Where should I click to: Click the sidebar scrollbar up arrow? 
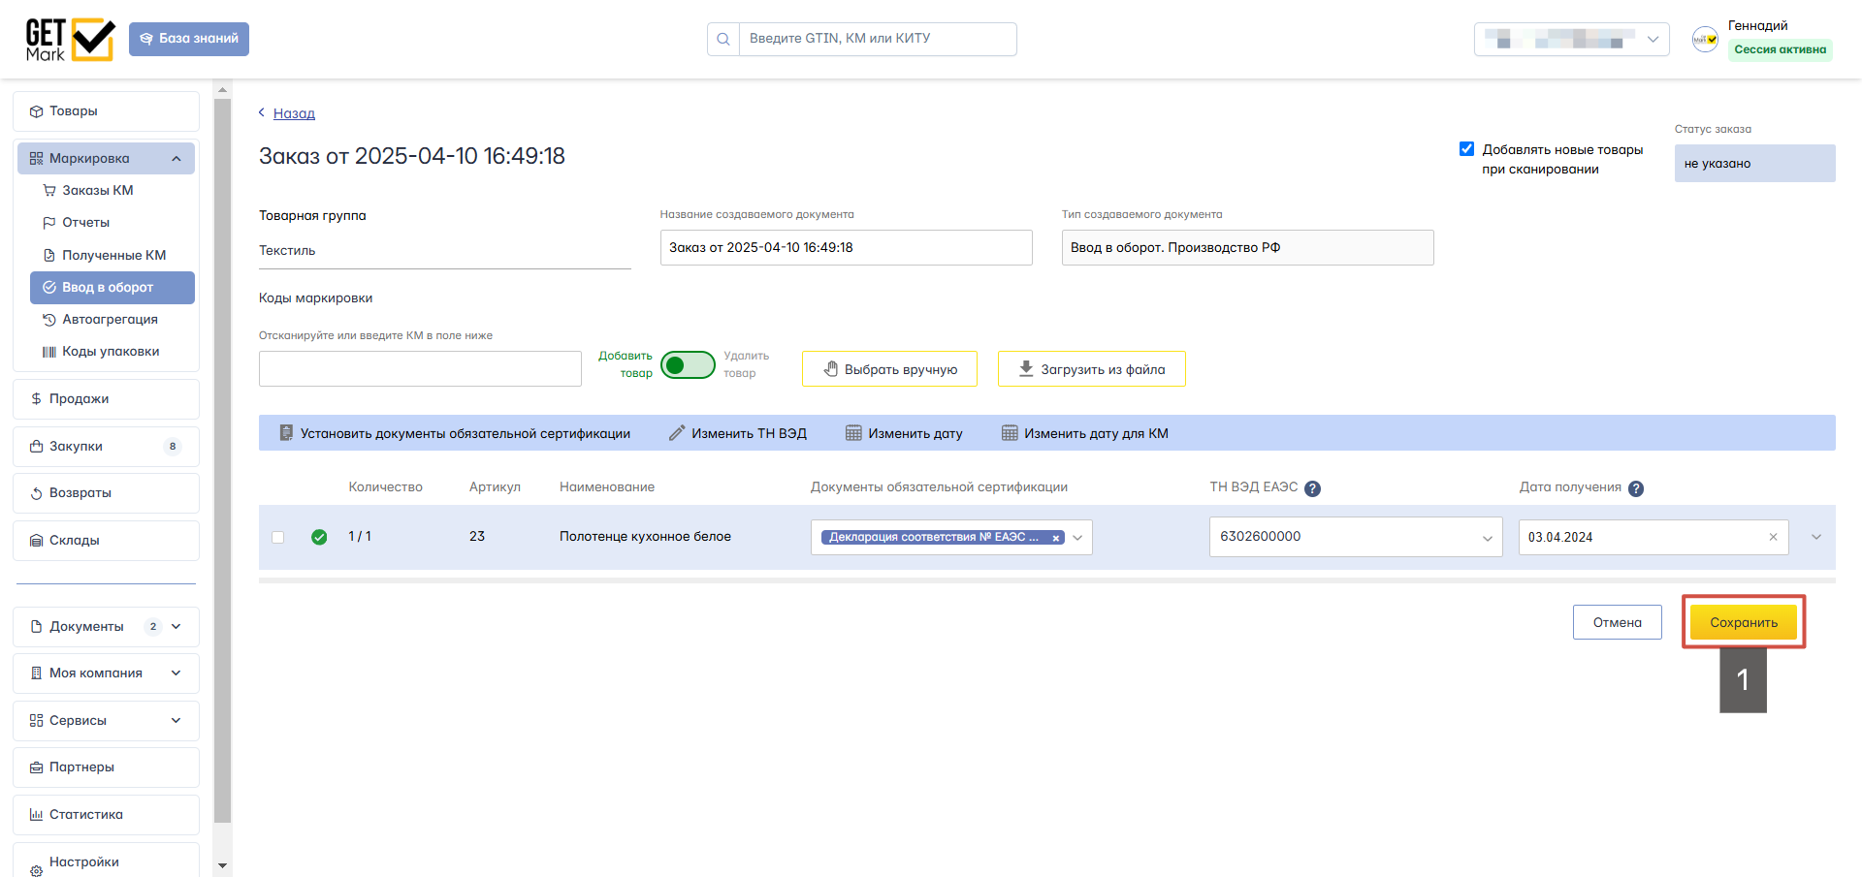[x=222, y=90]
